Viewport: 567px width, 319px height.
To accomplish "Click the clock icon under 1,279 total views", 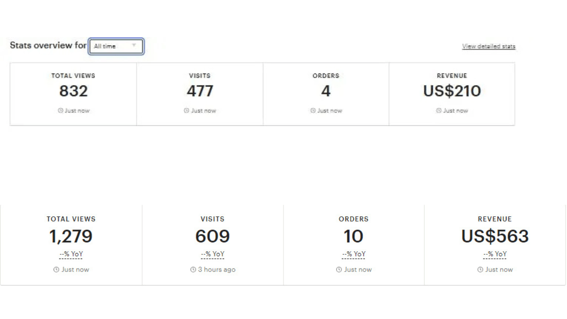I will (x=56, y=269).
